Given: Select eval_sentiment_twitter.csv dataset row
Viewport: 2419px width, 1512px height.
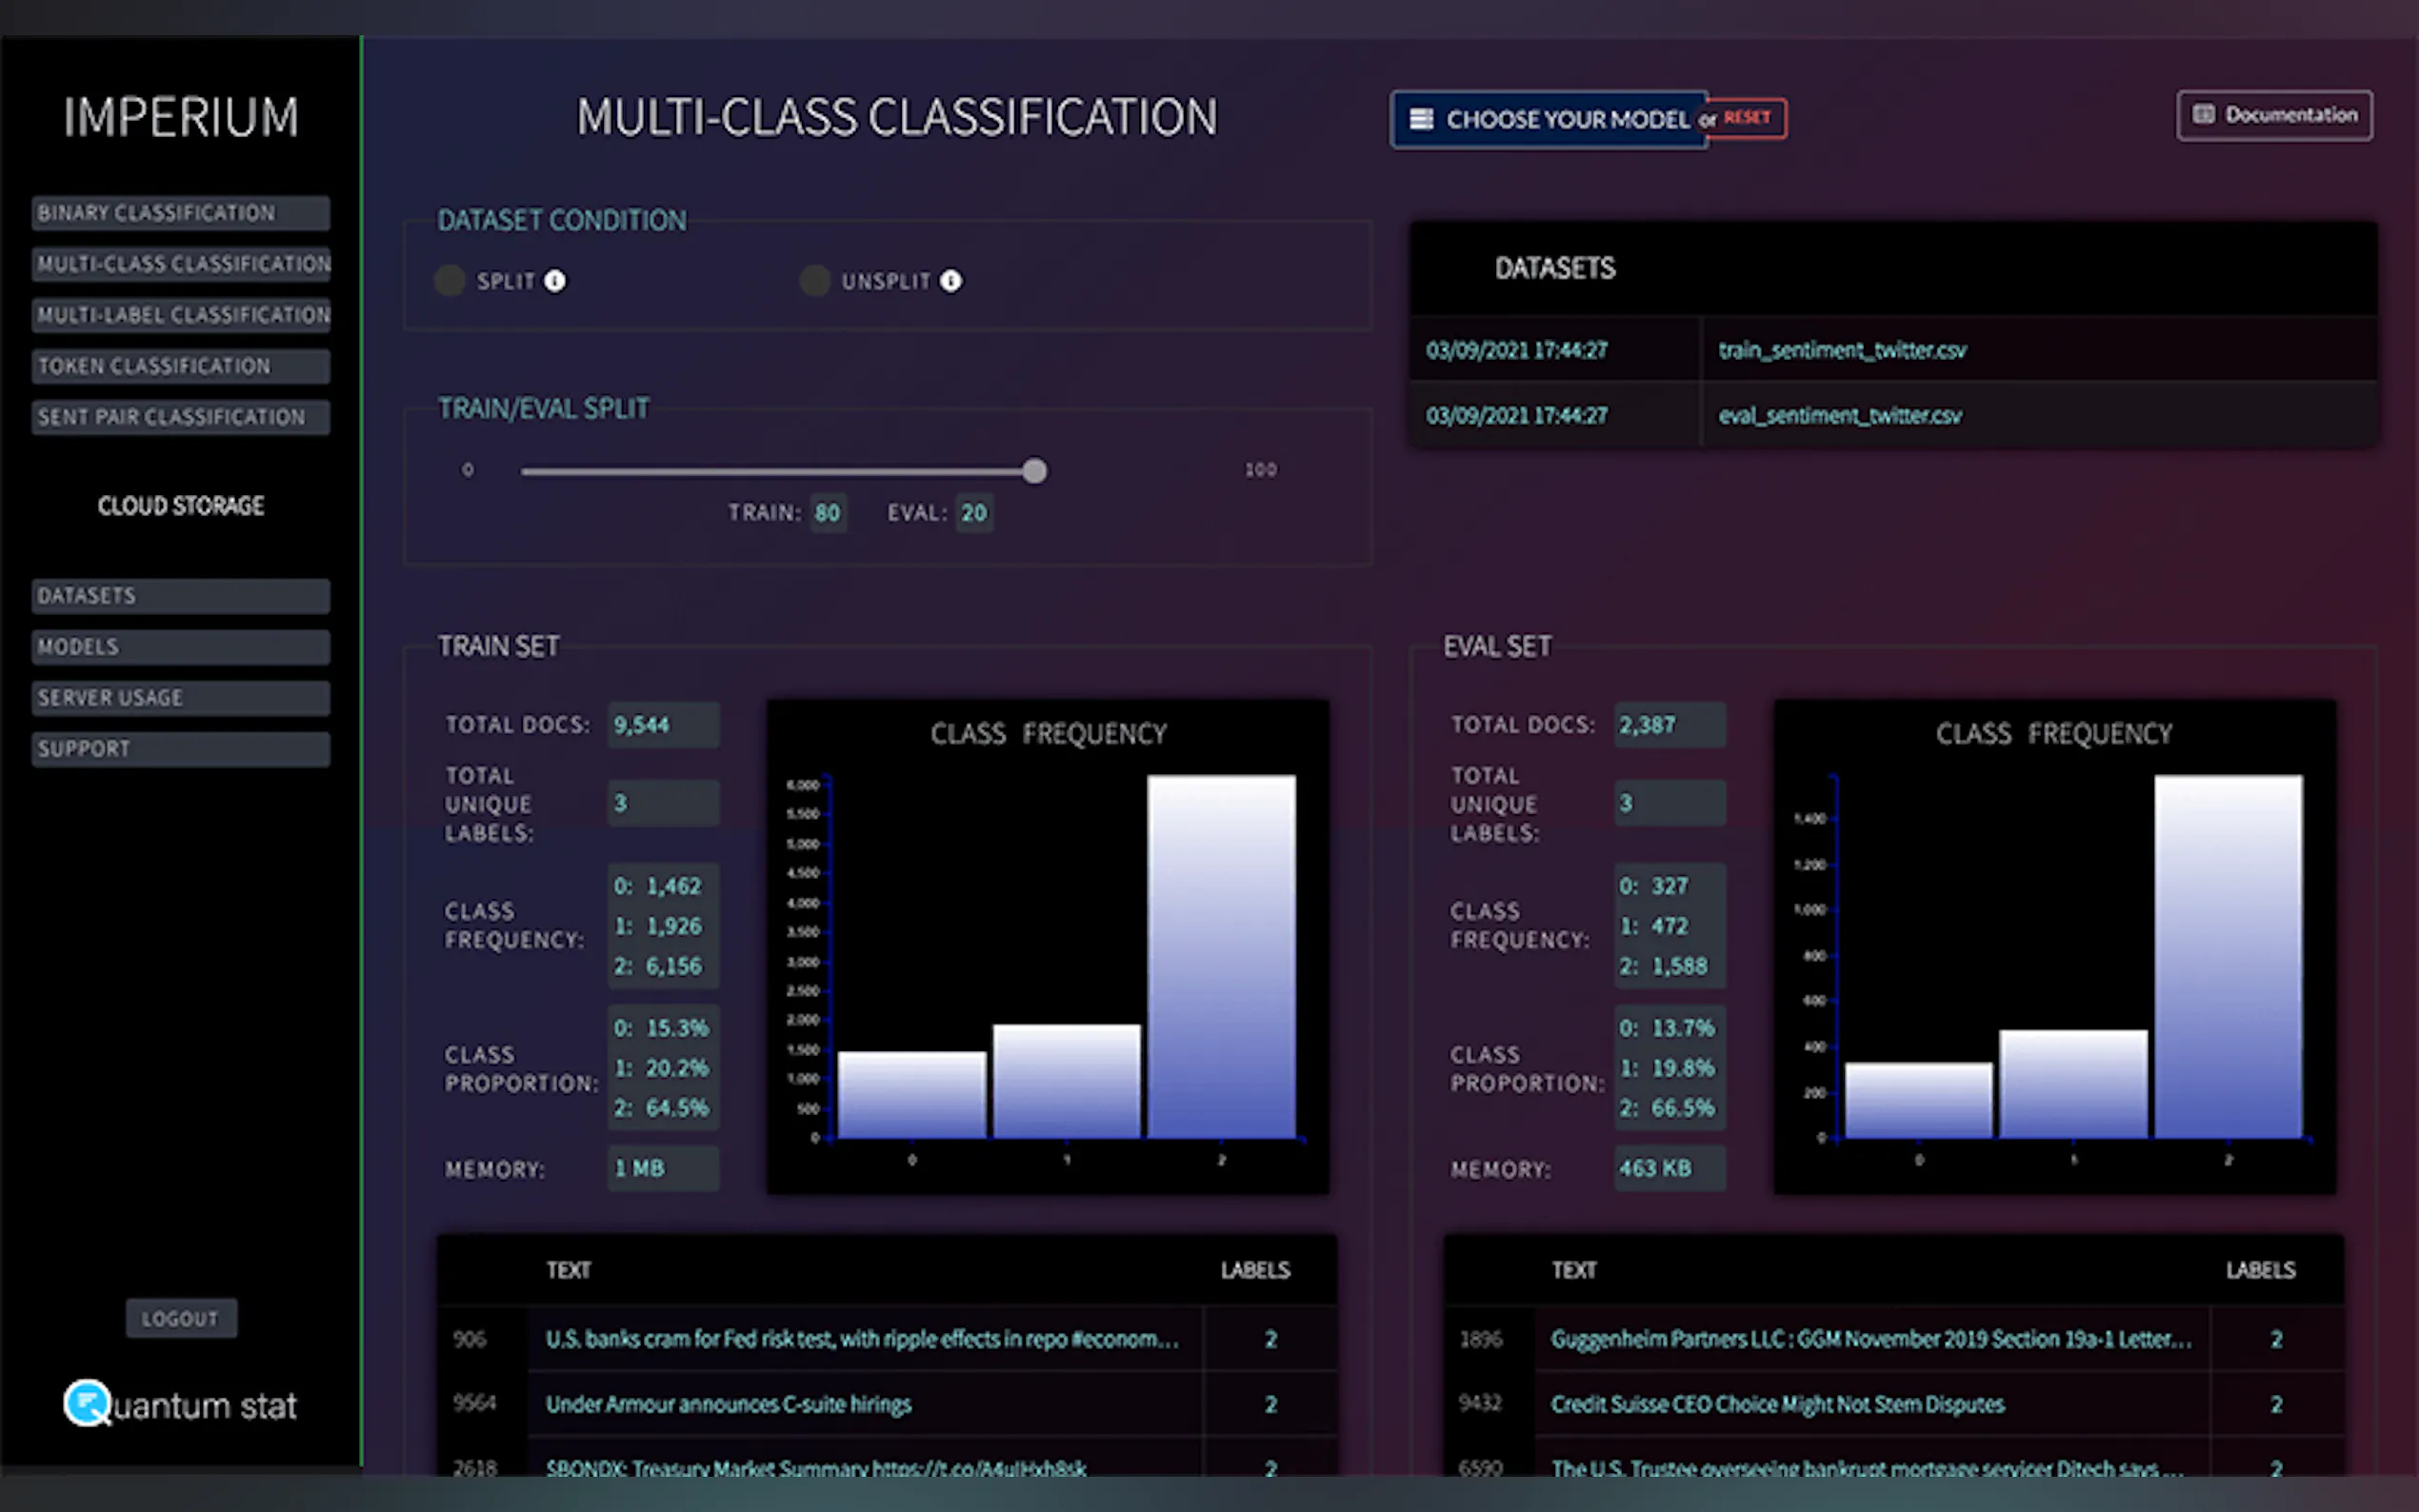Looking at the screenshot, I should point(1840,415).
